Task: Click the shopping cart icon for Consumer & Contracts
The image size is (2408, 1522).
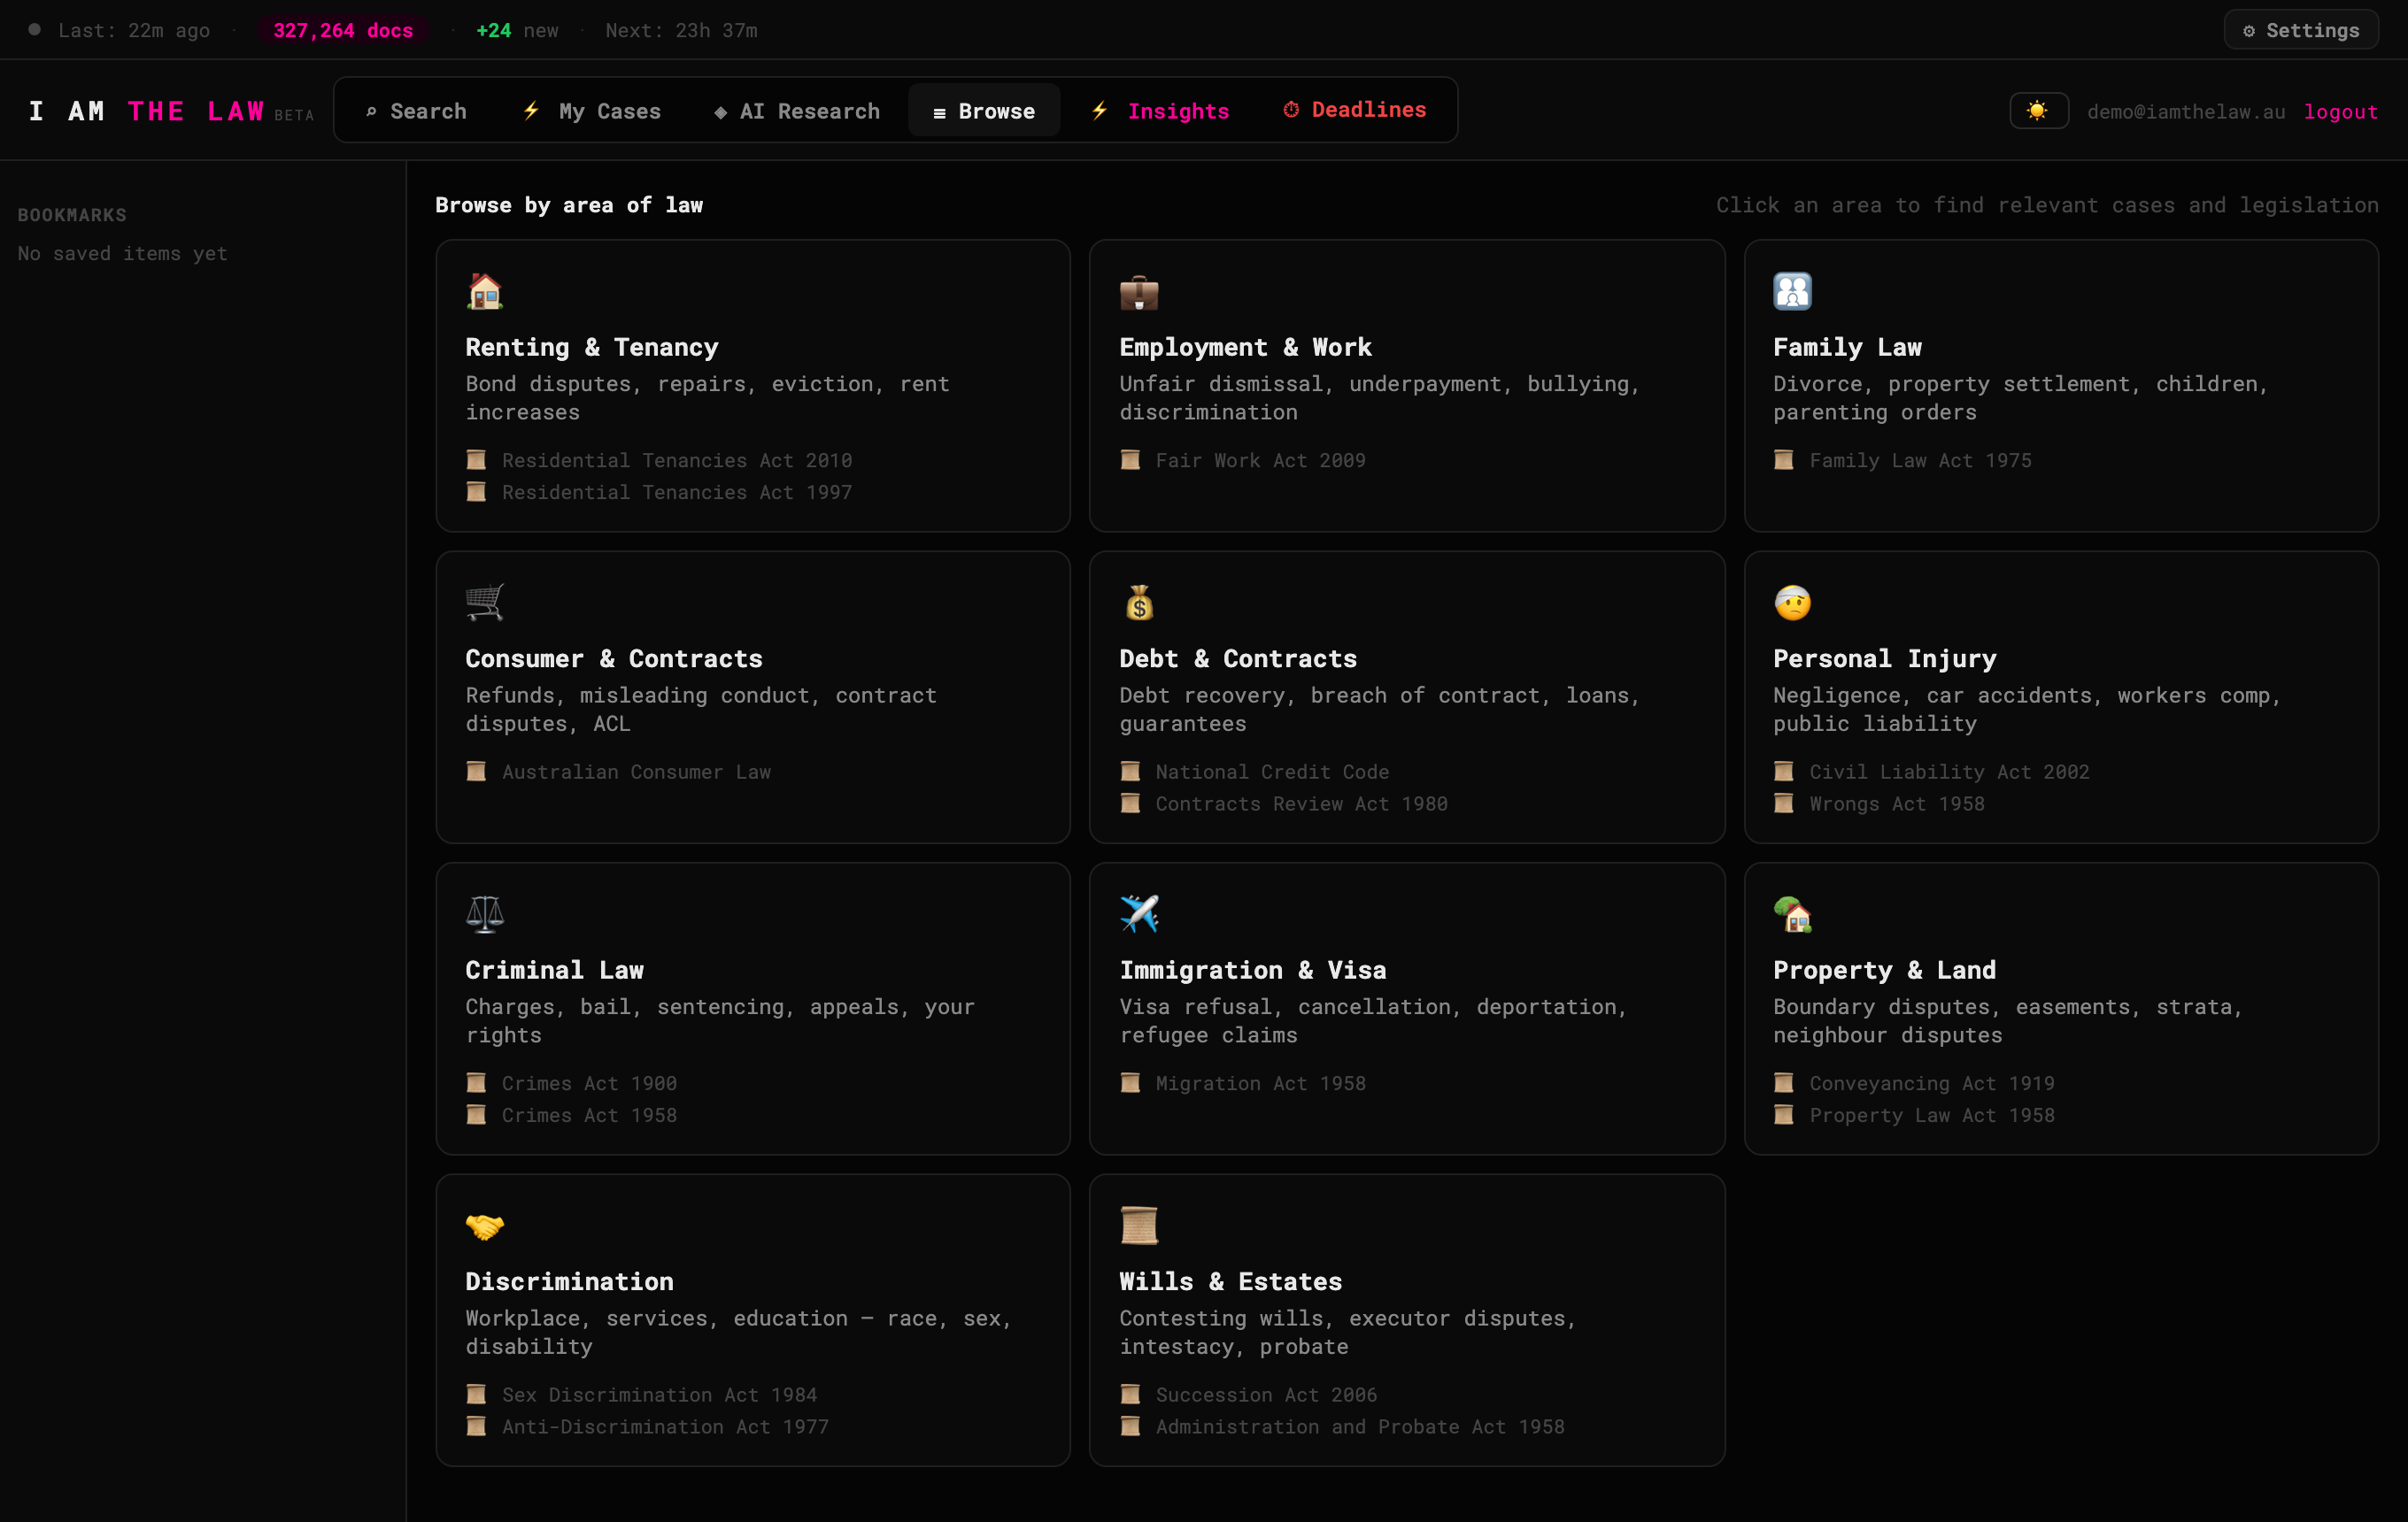Action: 485,603
